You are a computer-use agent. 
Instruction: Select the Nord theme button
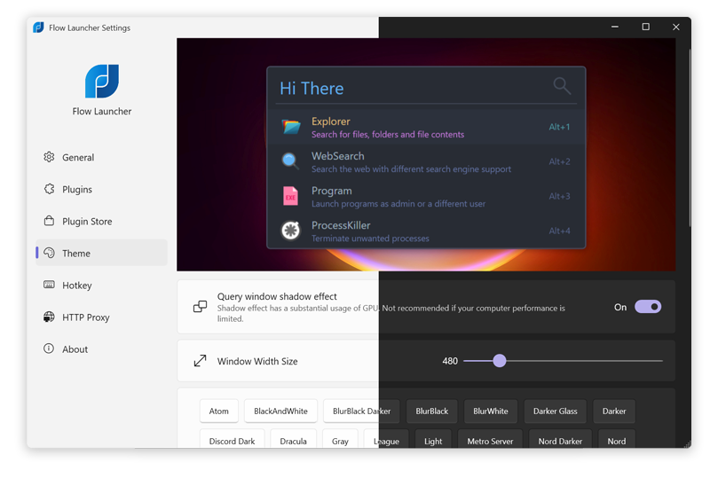(616, 439)
